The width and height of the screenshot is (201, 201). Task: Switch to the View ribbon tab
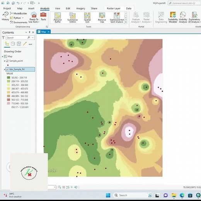[x=58, y=9]
